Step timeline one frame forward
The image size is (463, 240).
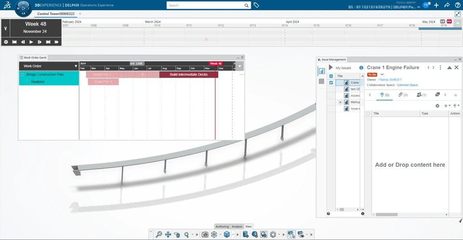pyautogui.click(x=40, y=42)
